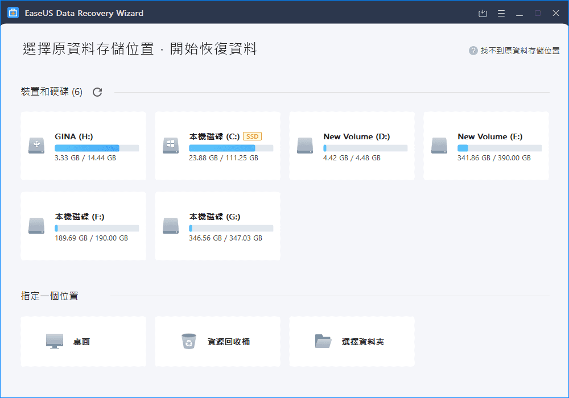
Task: Click the EaseUS app logo in title bar
Action: [x=13, y=13]
